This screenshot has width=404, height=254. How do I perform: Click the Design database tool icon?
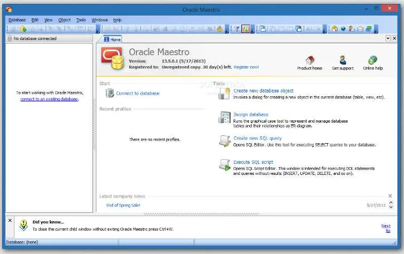click(x=225, y=118)
